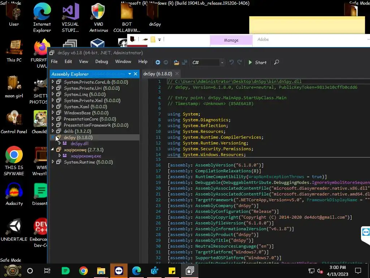Viewport: 370px width, 278px height.
Task: Open Audacity desktop icon
Action: point(14,194)
